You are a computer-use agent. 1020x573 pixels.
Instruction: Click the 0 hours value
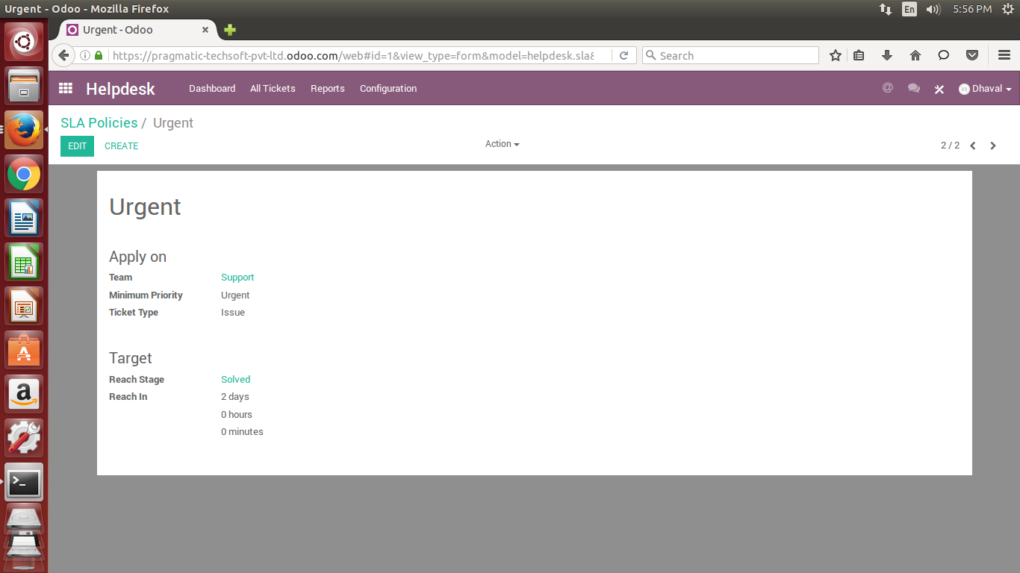click(237, 415)
